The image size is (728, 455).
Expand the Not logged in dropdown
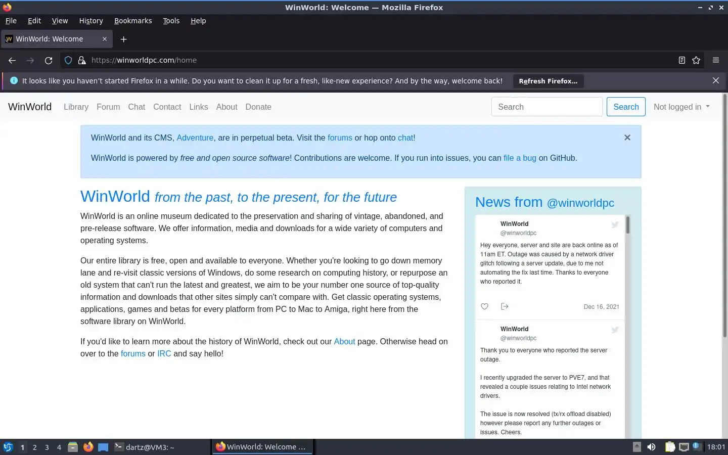click(x=681, y=107)
